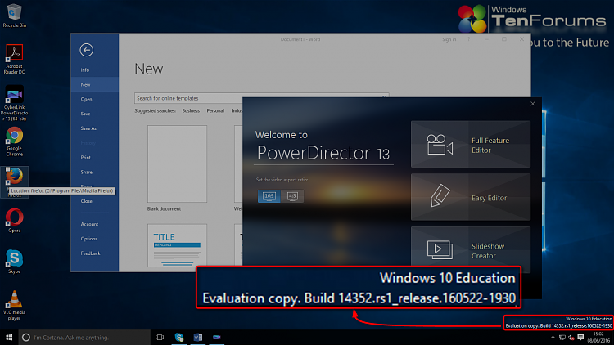Switch to Word on the taskbar
Viewport: 614px width, 345px height.
point(198,337)
